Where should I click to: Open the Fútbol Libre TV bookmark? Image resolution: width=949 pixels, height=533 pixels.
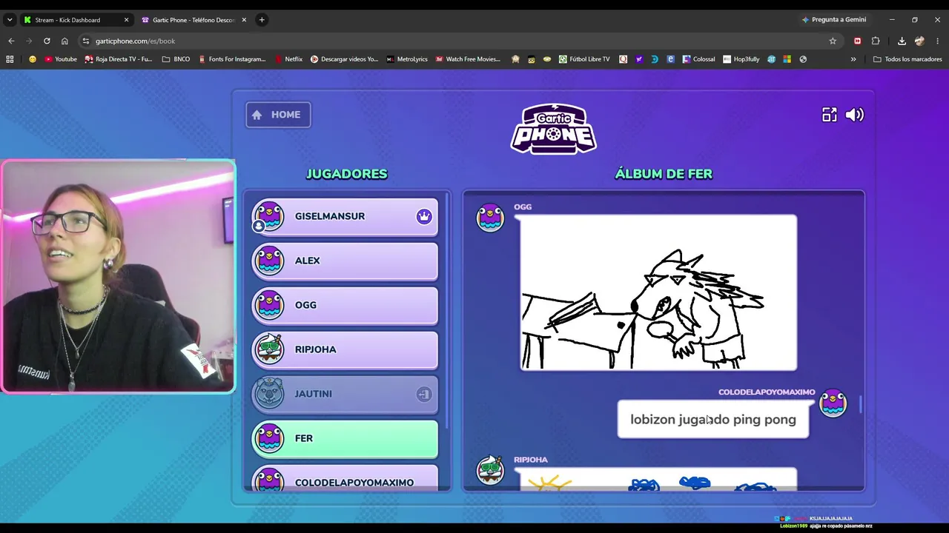pyautogui.click(x=584, y=59)
